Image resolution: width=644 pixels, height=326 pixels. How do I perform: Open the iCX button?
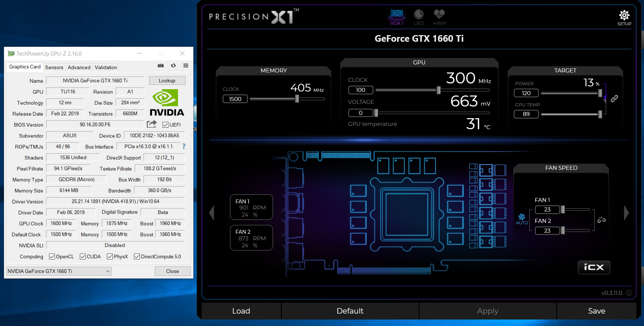(594, 267)
